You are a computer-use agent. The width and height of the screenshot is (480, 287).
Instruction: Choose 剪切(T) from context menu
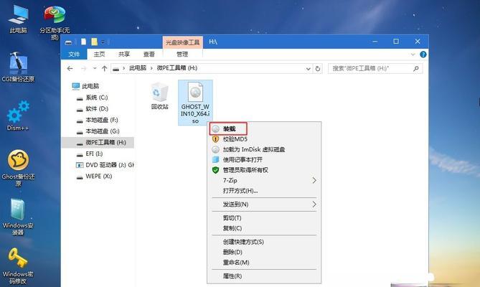coord(264,218)
